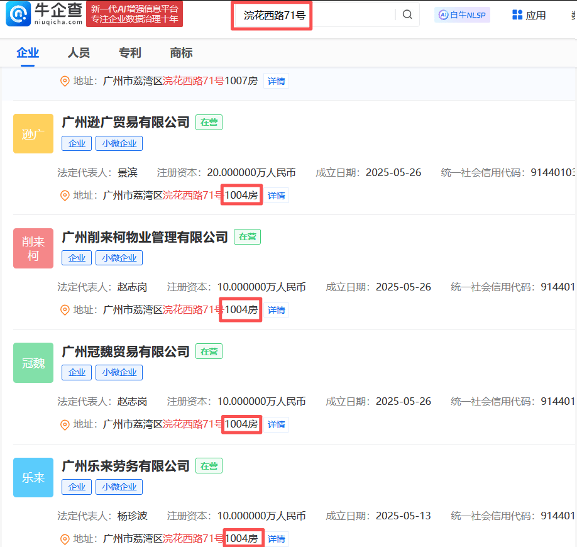
Task: Click the 牛企查 logo icon
Action: [18, 14]
